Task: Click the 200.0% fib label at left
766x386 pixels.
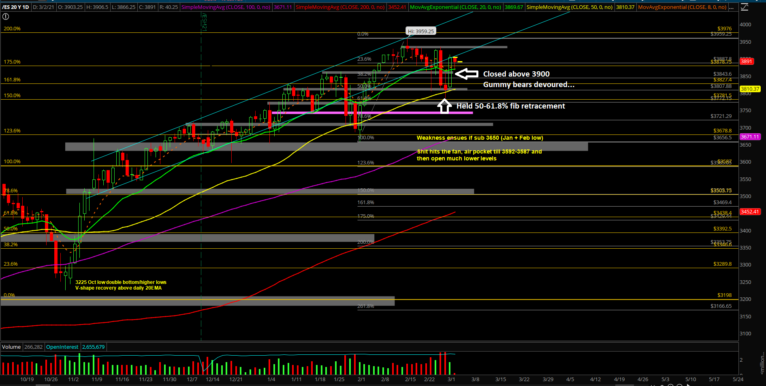Action: pos(12,29)
